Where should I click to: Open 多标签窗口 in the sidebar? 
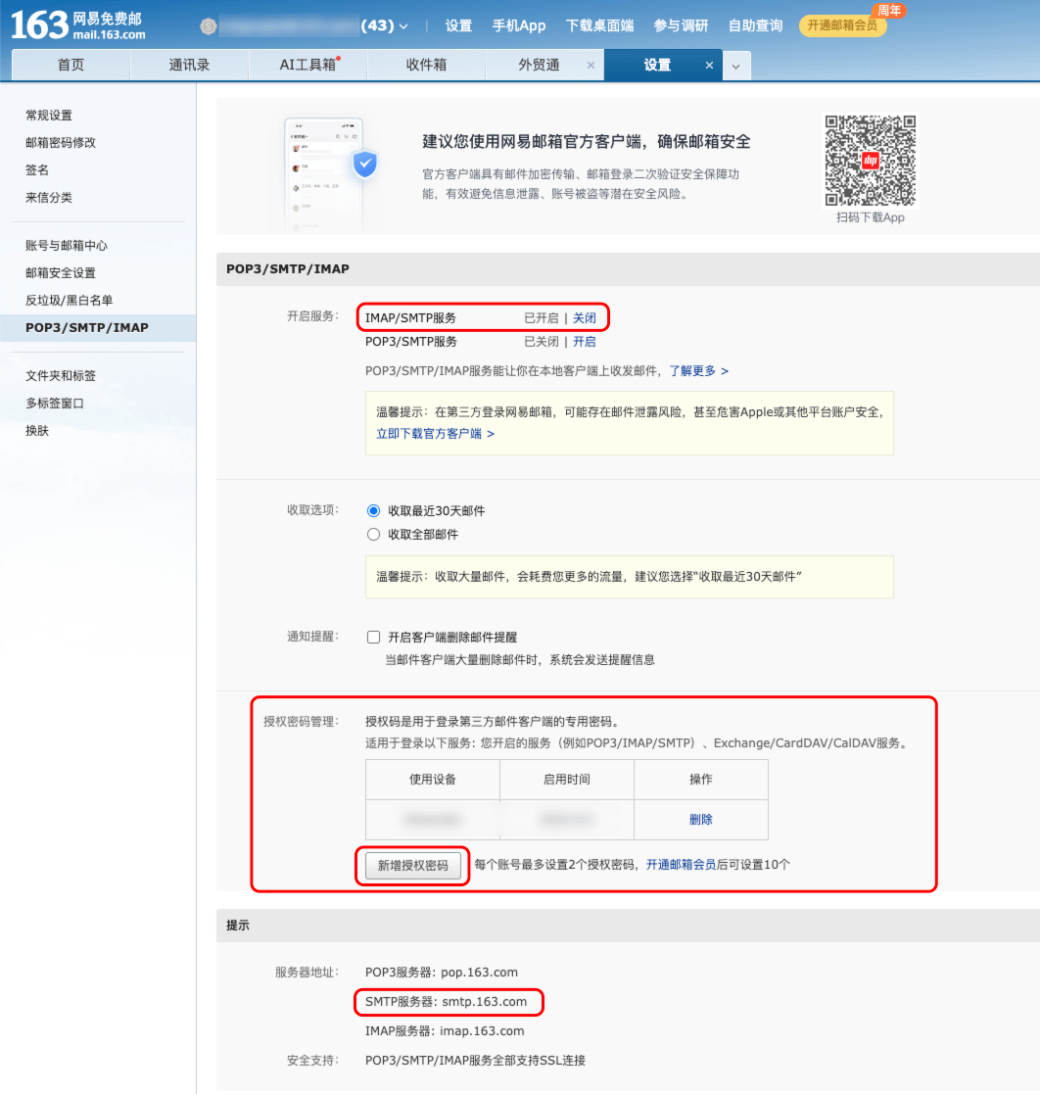tap(55, 404)
